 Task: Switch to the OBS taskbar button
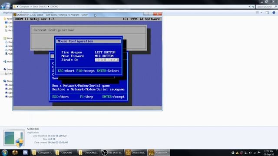tap(112, 153)
